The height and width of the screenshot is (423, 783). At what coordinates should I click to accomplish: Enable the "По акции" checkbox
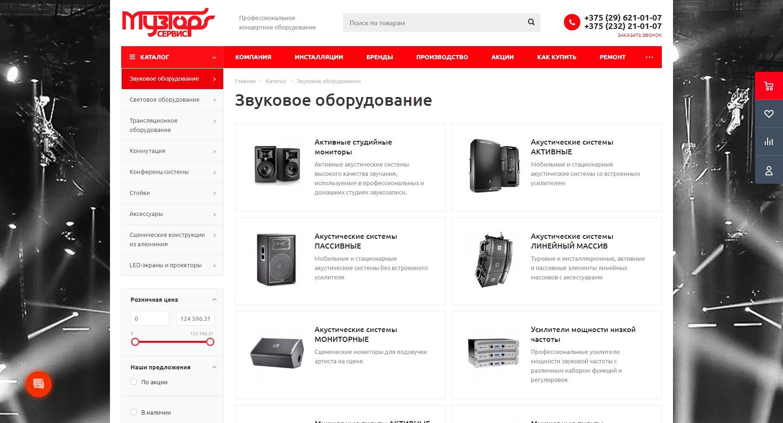pos(134,382)
